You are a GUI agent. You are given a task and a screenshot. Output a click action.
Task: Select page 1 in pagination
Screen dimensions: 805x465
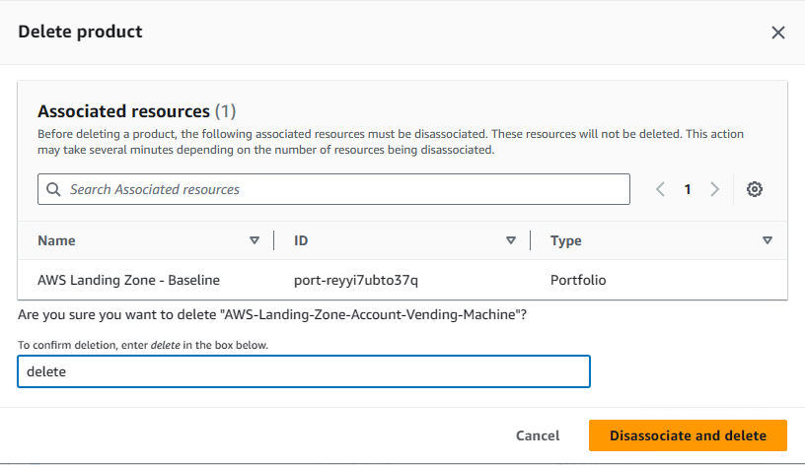[688, 189]
